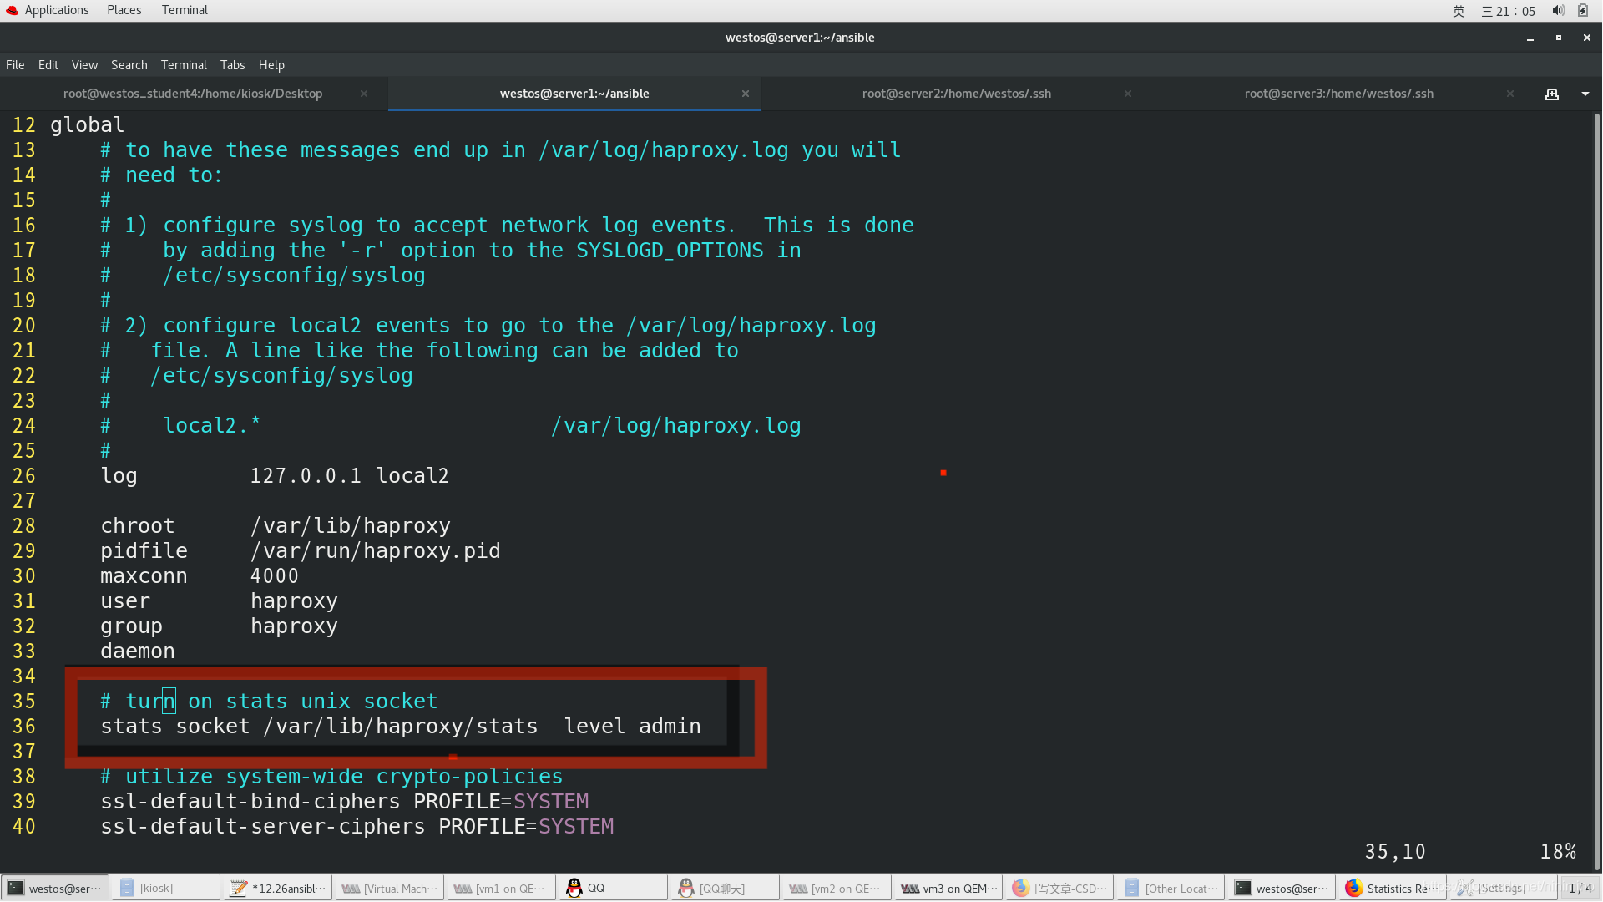Switch to second westos@ser terminal in taskbar

(x=1282, y=888)
